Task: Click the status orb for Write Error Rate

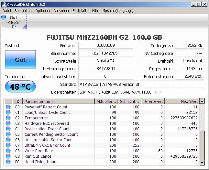Action: click(8, 151)
